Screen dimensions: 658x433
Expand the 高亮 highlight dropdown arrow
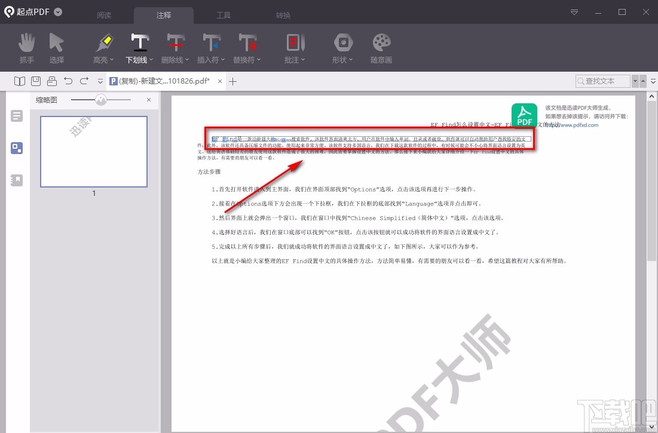(x=112, y=60)
